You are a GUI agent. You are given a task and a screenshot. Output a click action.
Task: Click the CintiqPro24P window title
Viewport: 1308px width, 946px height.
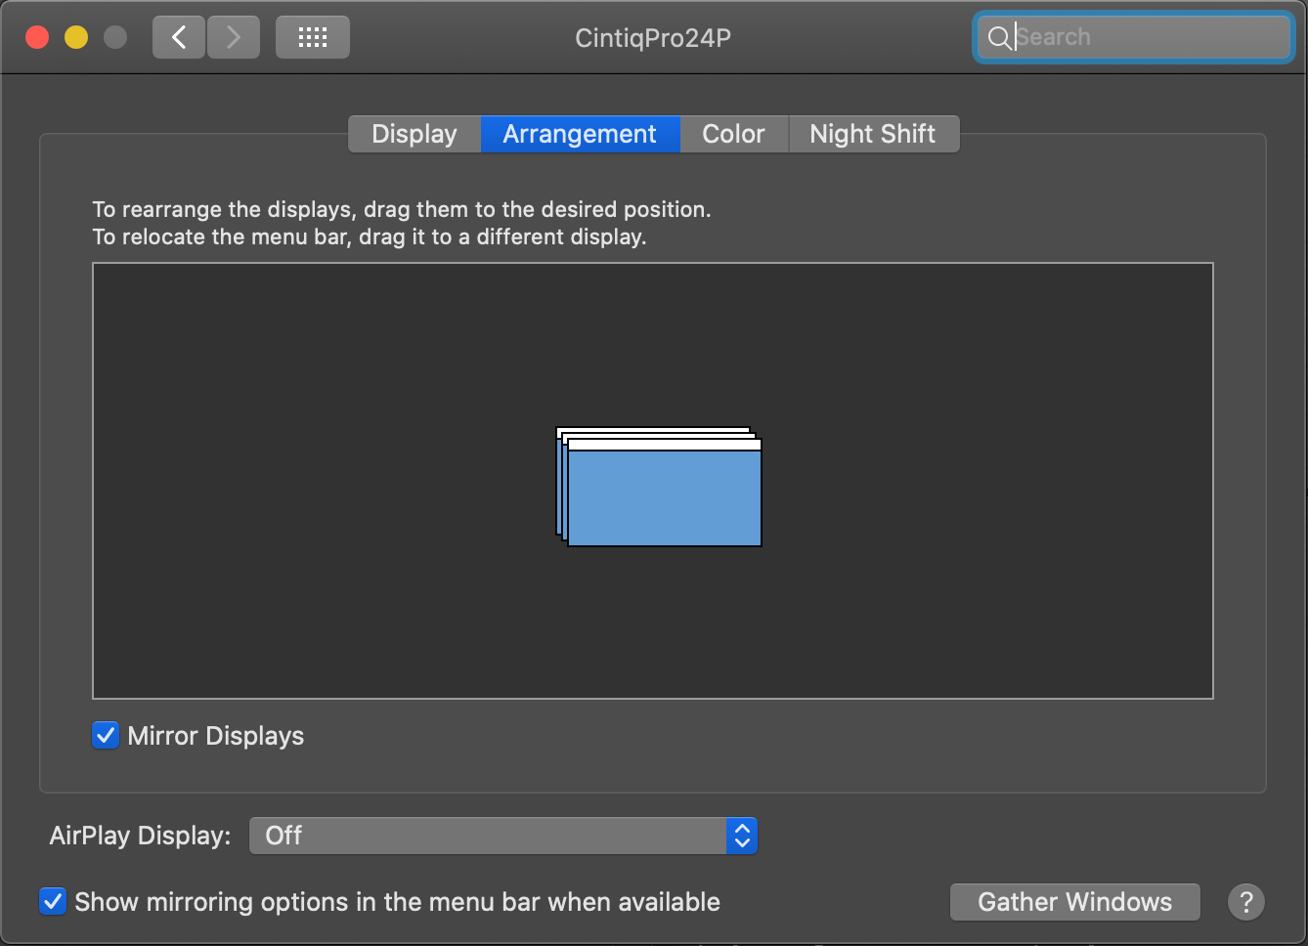click(x=653, y=38)
